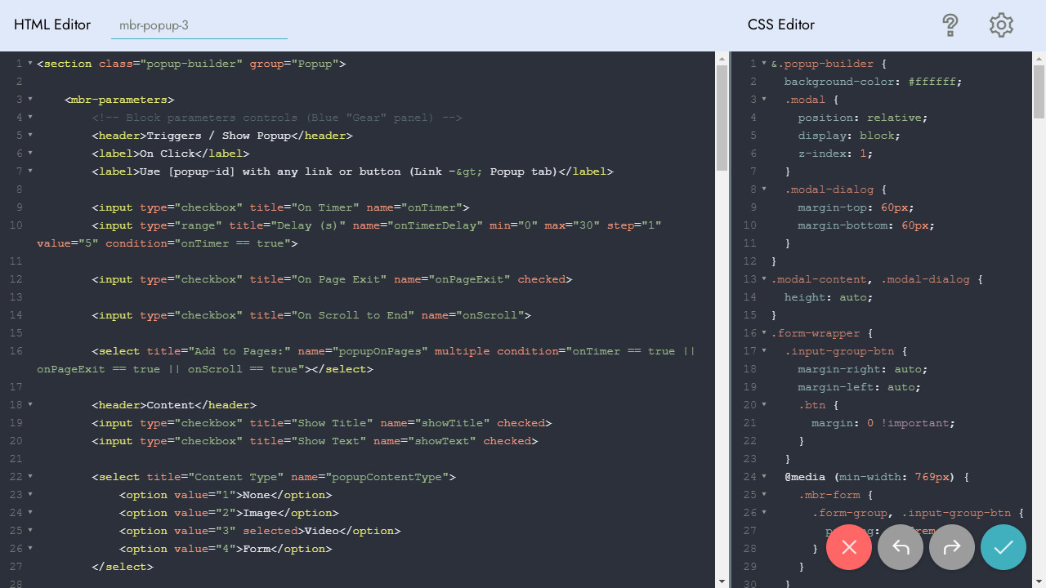Screen dimensions: 1046x588
Task: Click the HTML Editor heading
Action: click(52, 25)
